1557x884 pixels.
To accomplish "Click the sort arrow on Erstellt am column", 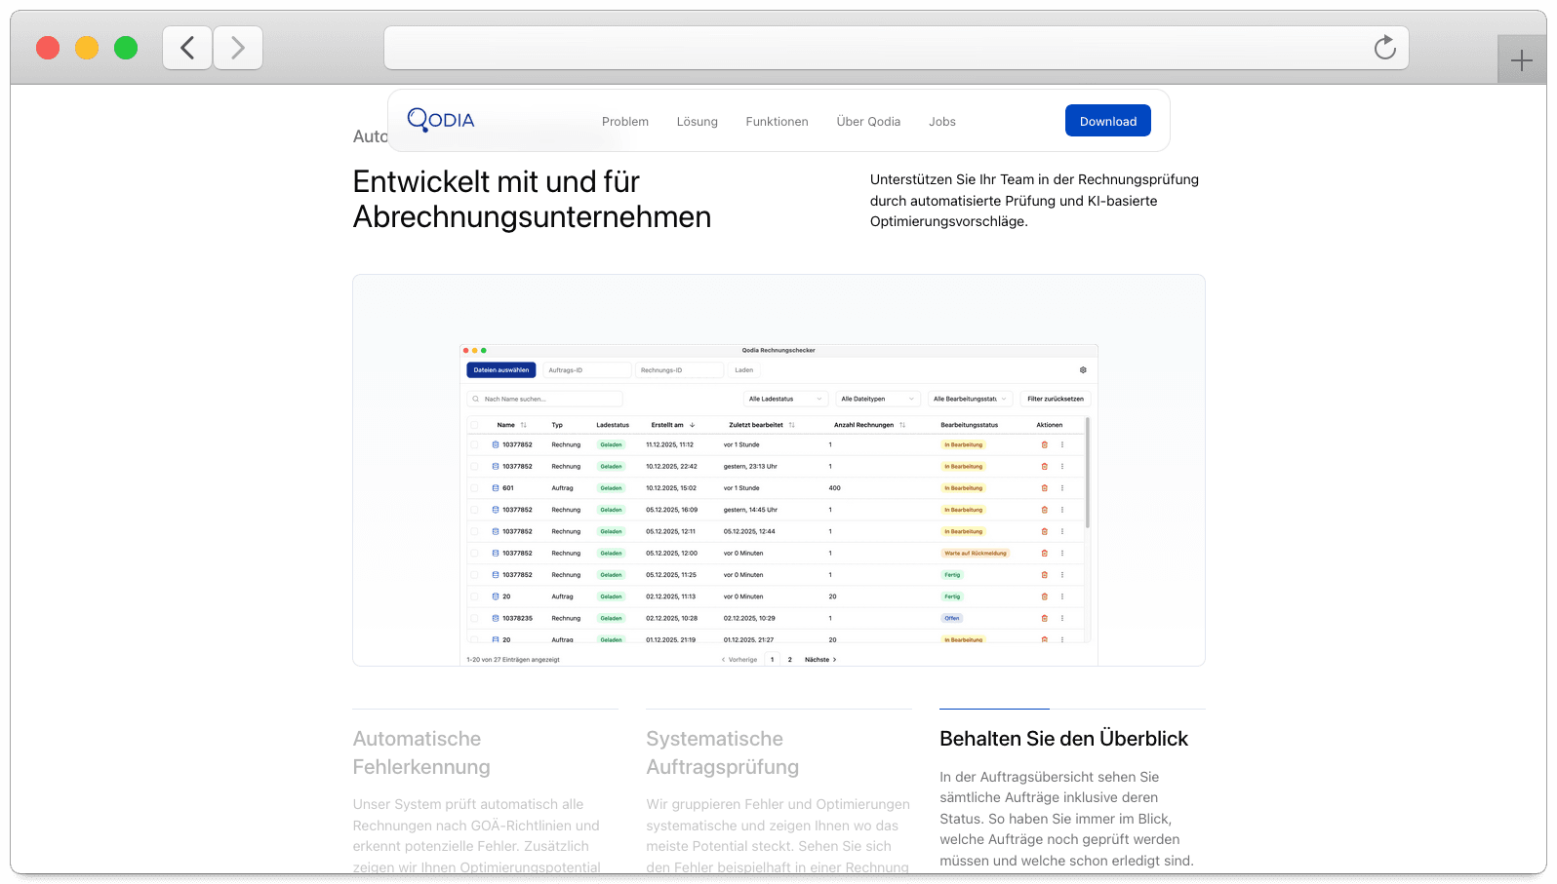I will 692,425.
